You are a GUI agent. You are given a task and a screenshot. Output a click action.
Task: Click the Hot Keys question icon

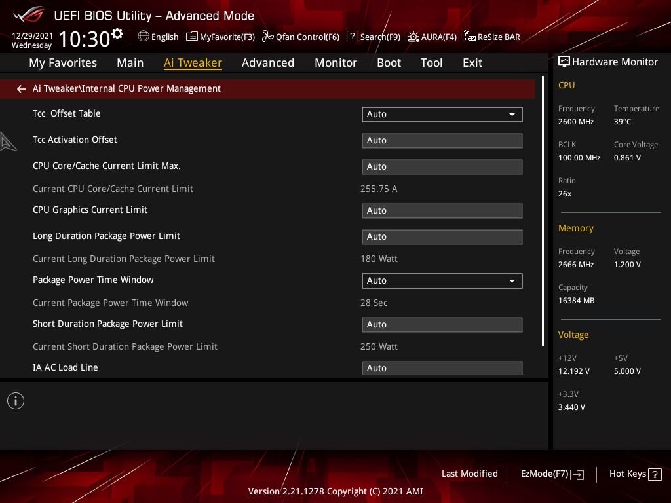point(655,474)
